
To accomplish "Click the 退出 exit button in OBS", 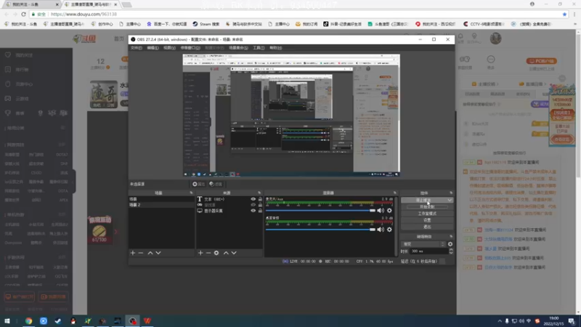I will (x=427, y=227).
